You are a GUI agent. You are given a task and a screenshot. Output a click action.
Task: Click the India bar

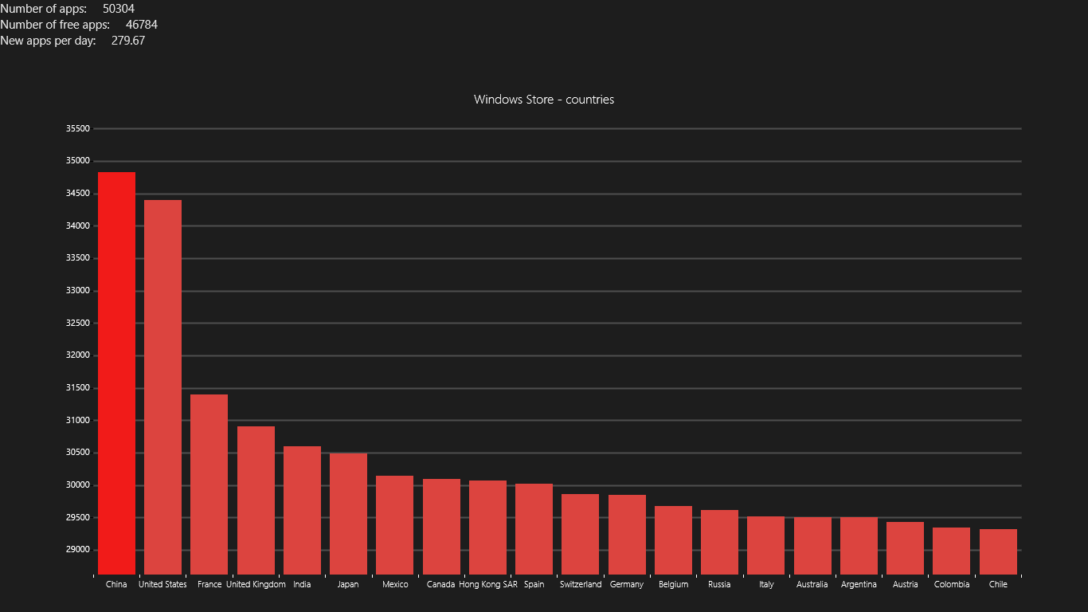click(302, 510)
